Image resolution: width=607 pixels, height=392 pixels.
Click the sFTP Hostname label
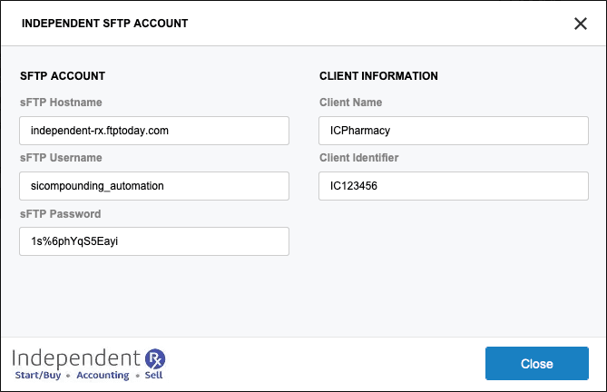(x=61, y=103)
